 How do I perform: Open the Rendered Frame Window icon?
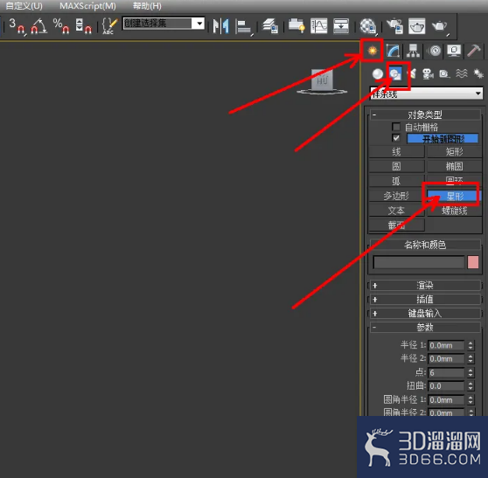(417, 26)
